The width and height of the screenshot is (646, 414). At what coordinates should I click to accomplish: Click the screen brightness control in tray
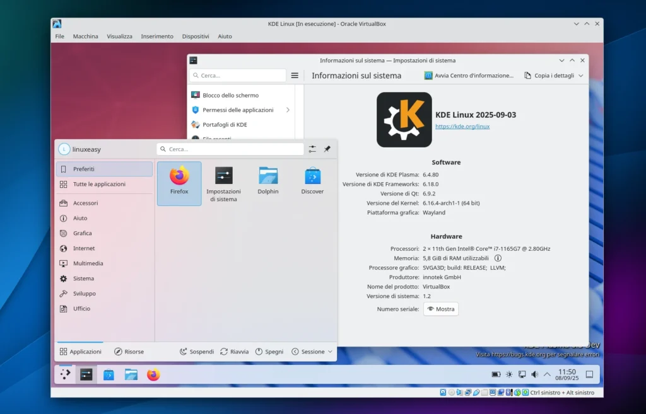point(509,374)
